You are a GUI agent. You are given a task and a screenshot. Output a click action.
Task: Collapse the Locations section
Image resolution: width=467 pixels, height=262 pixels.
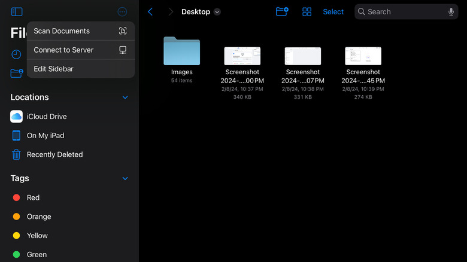point(125,97)
